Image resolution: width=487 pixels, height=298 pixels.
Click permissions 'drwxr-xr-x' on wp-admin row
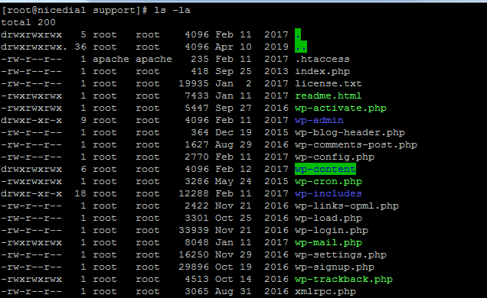point(31,120)
